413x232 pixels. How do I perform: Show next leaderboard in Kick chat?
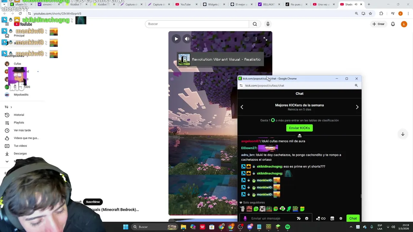[357, 107]
